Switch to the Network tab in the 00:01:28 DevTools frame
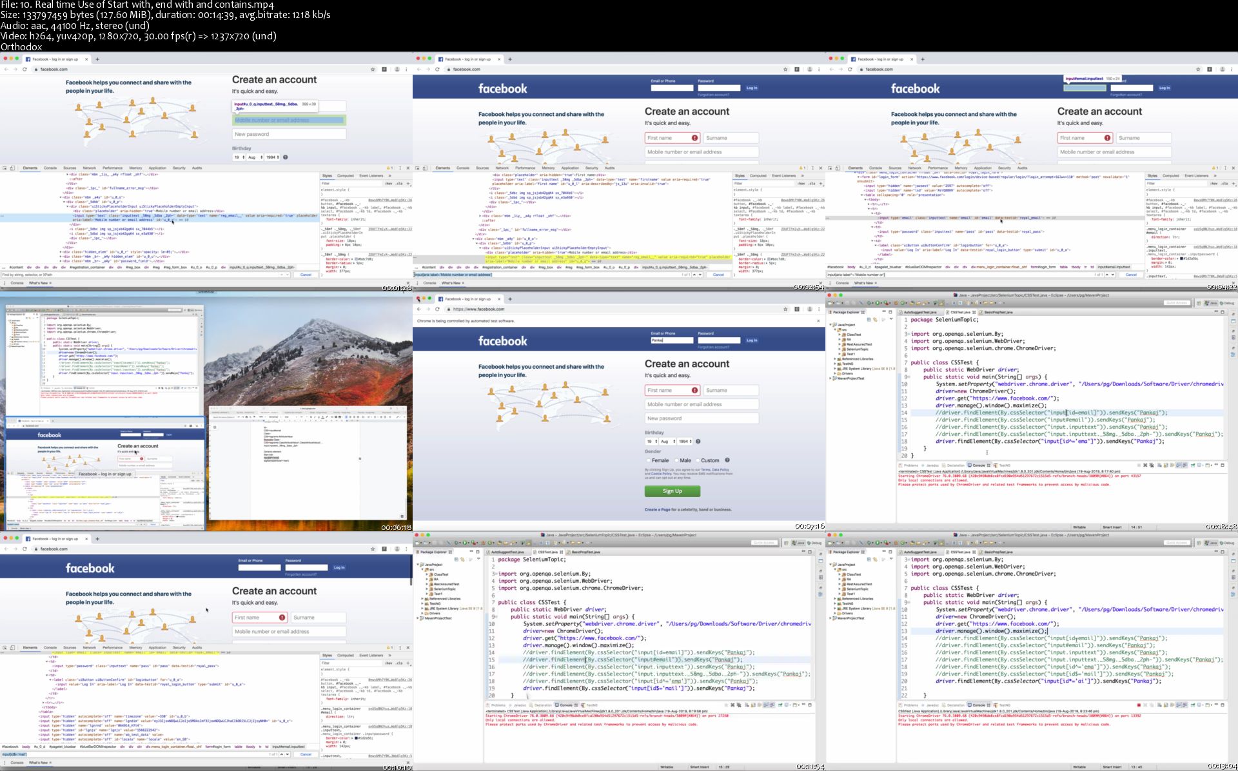This screenshot has width=1238, height=771. 89,168
